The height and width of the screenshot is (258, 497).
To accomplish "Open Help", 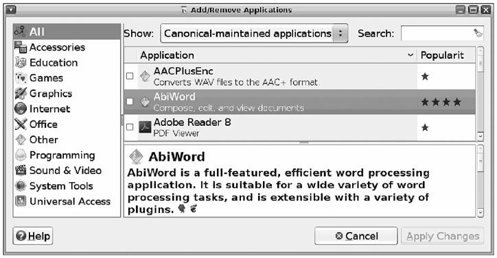I will (33, 236).
